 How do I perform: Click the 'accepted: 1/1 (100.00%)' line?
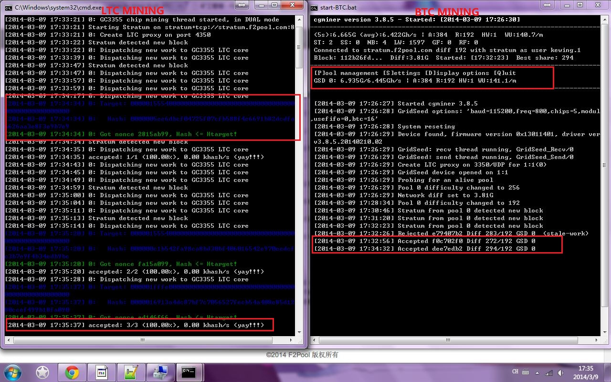point(134,157)
